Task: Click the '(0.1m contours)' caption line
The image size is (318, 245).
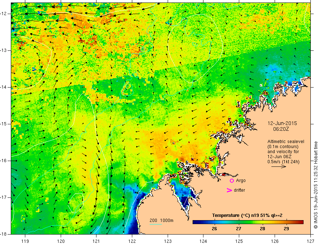Action: [x=283, y=147]
